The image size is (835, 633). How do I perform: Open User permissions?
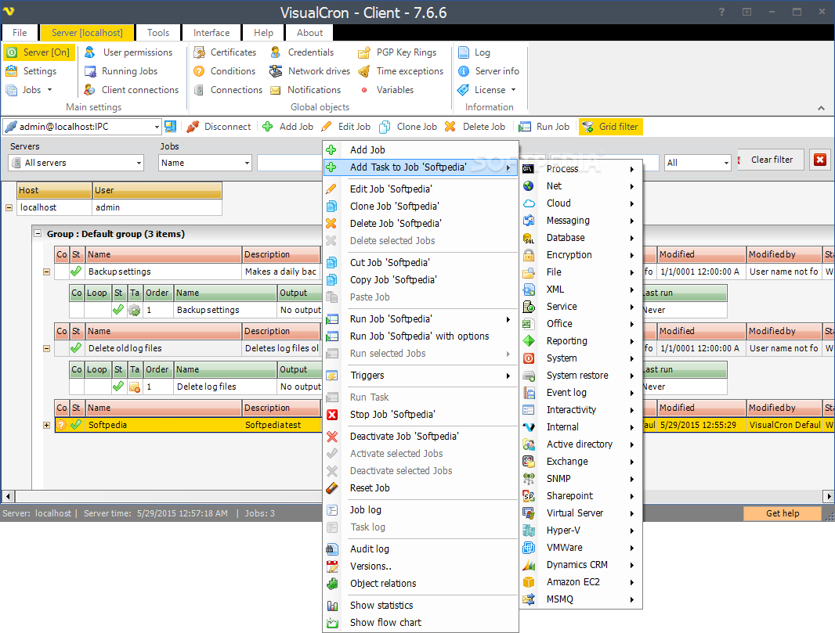[x=128, y=52]
